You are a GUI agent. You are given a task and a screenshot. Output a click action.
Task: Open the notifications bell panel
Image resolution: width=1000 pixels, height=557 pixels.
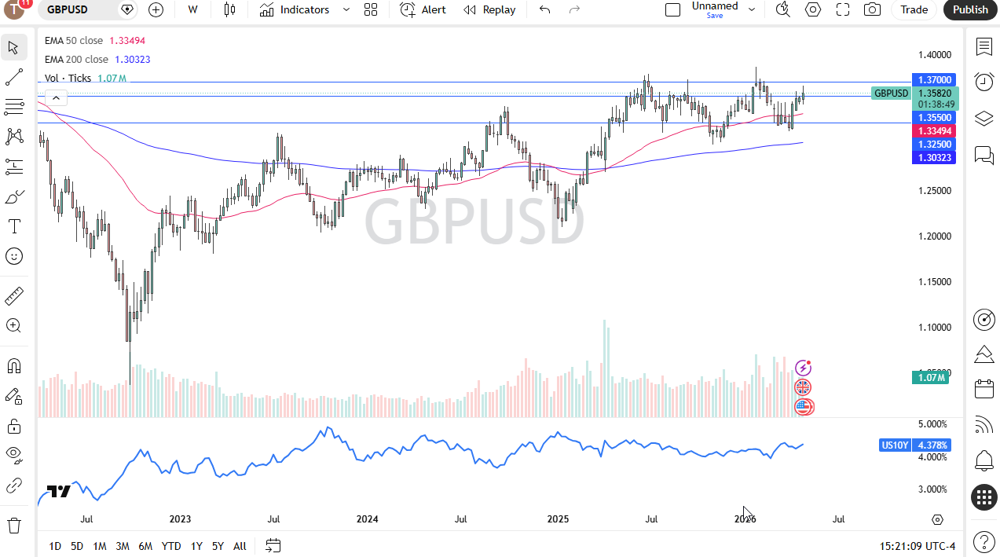coord(984,460)
